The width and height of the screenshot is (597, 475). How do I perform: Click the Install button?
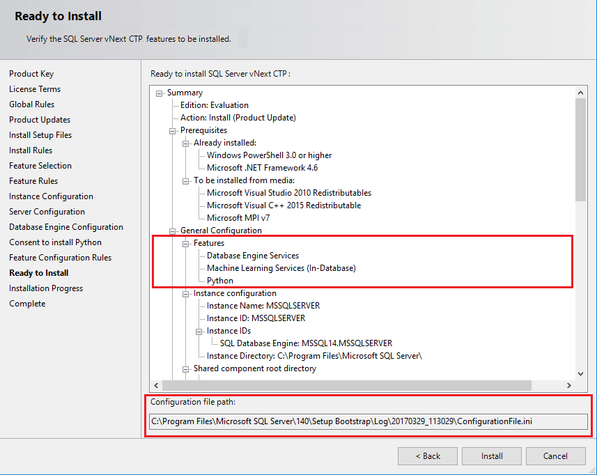(x=491, y=455)
